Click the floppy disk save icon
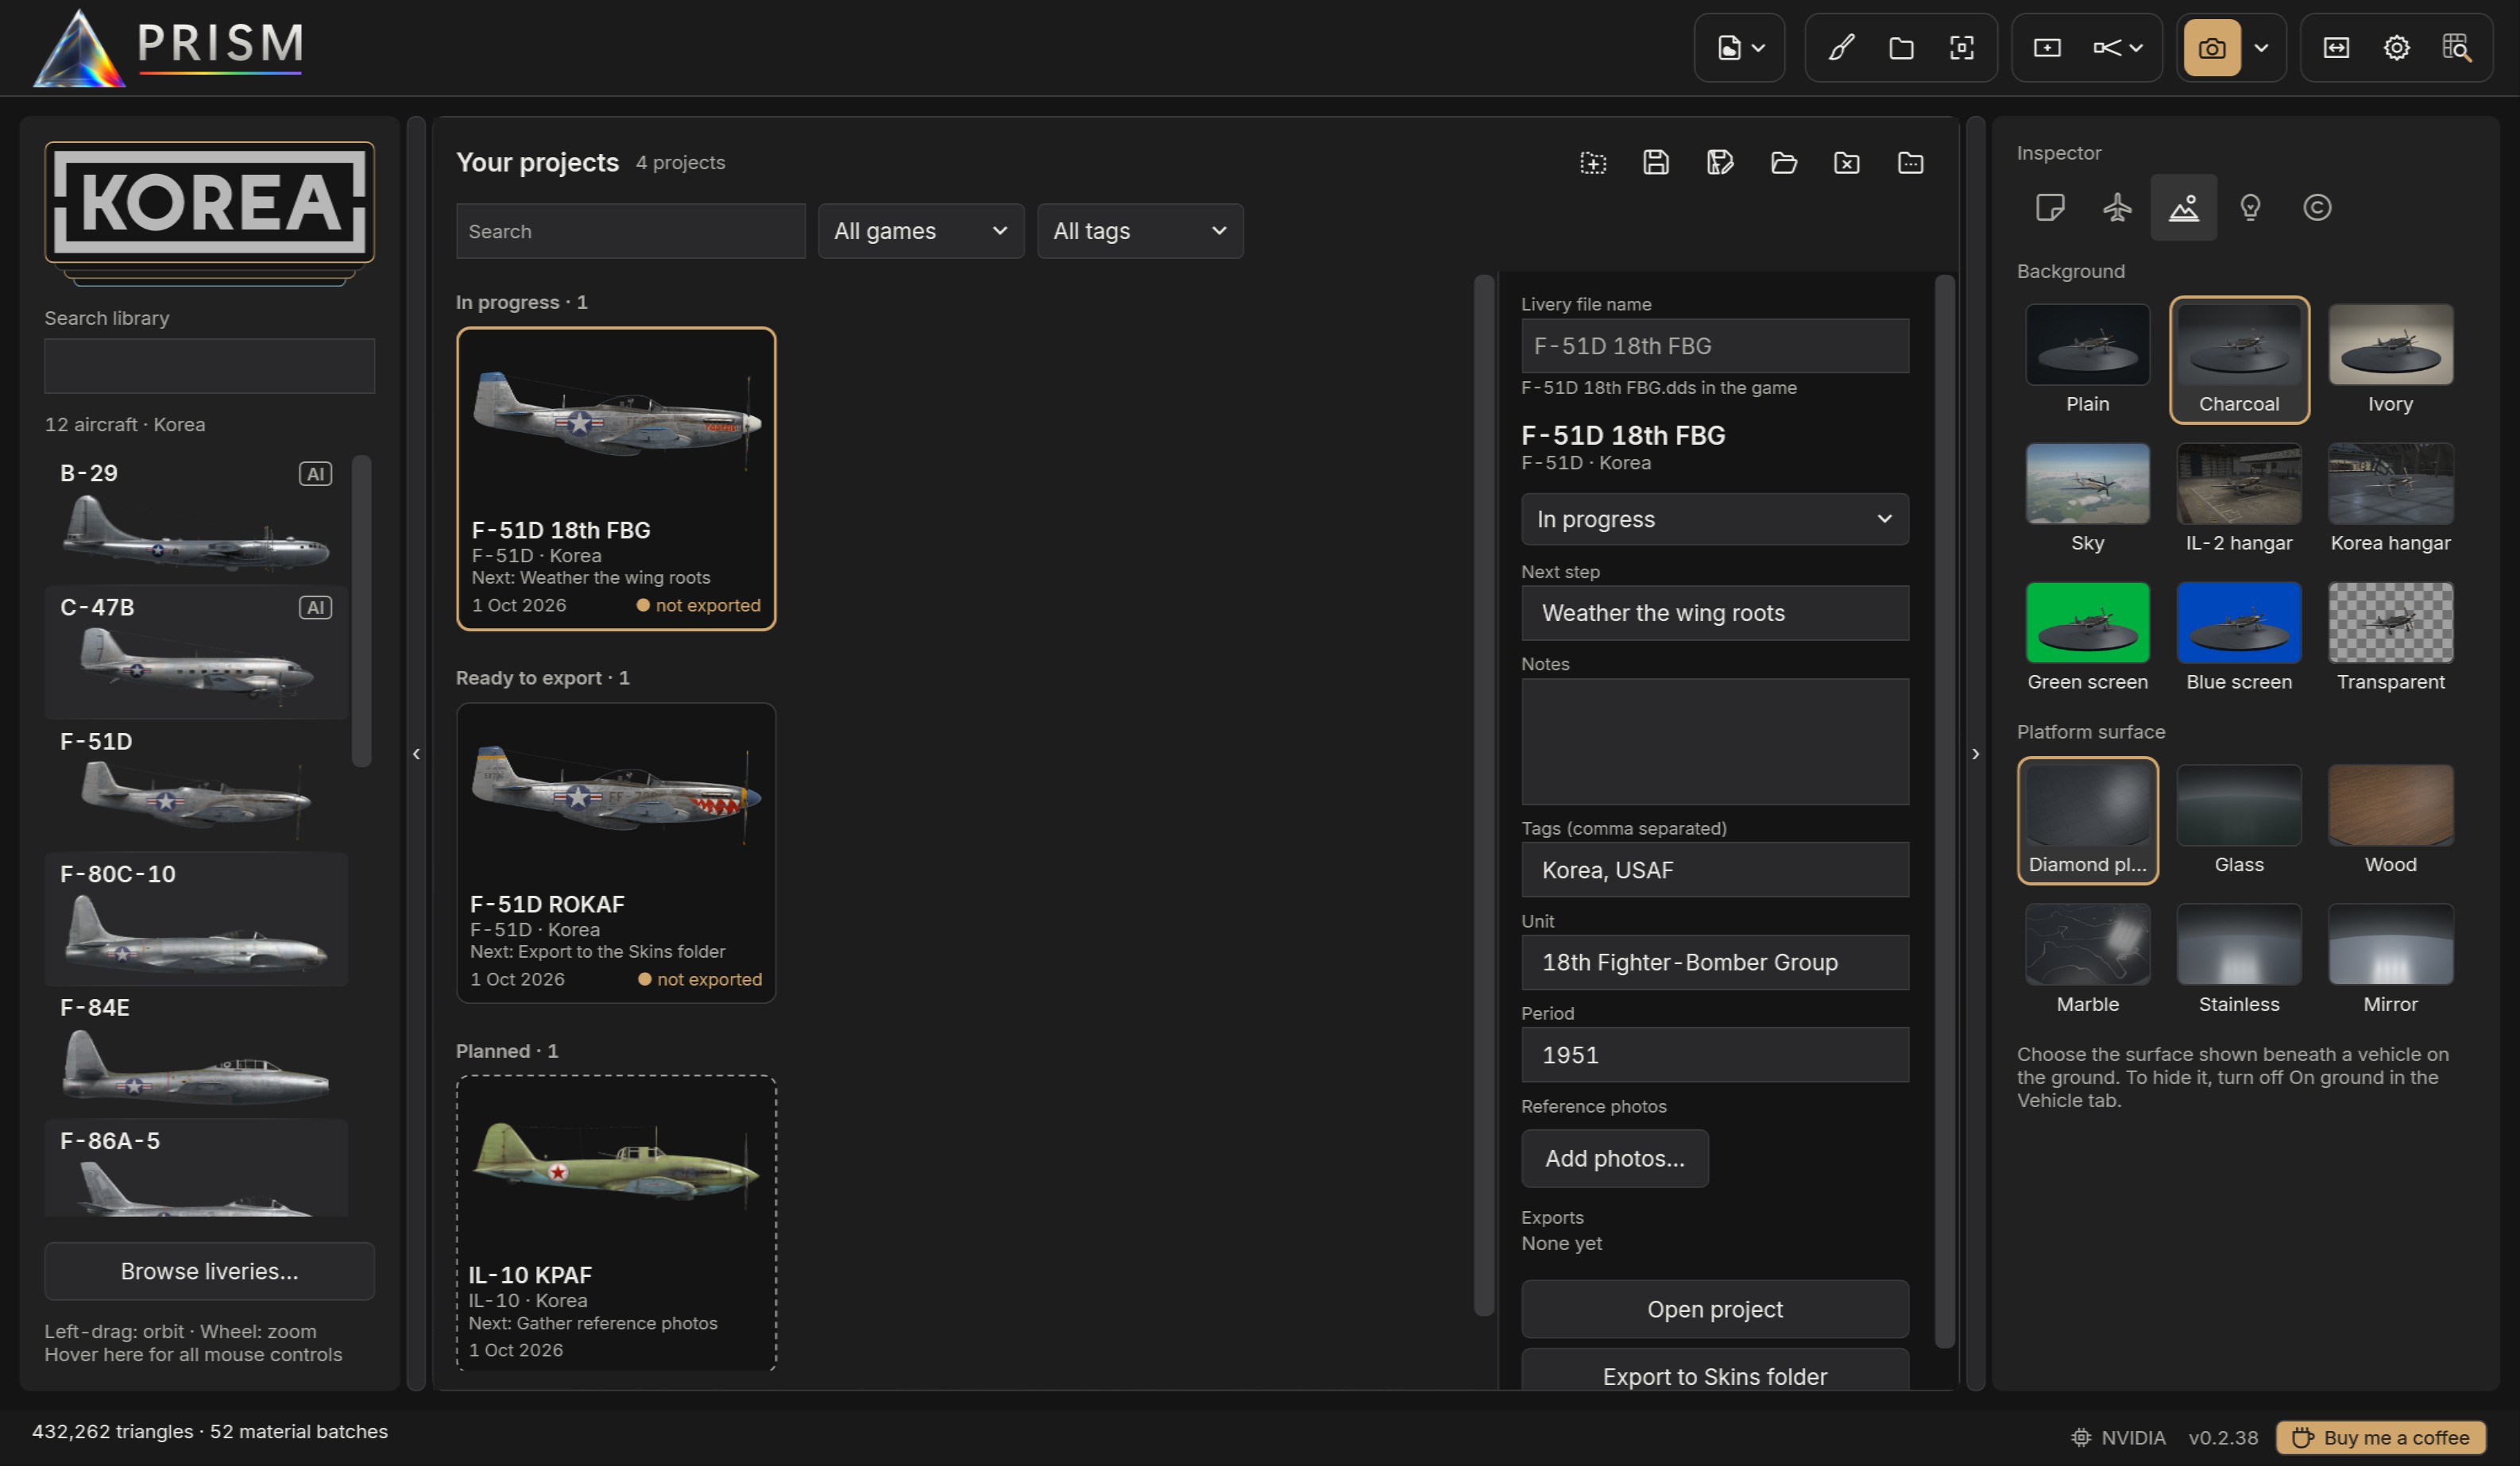This screenshot has height=1466, width=2520. (x=1656, y=163)
